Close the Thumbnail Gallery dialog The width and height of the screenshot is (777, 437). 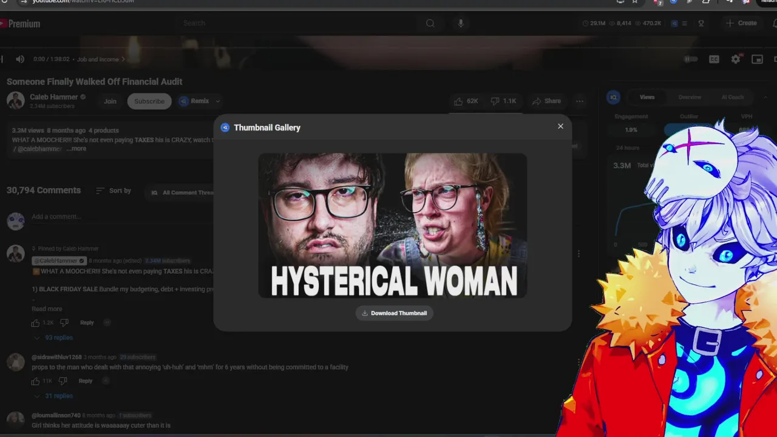(x=560, y=126)
